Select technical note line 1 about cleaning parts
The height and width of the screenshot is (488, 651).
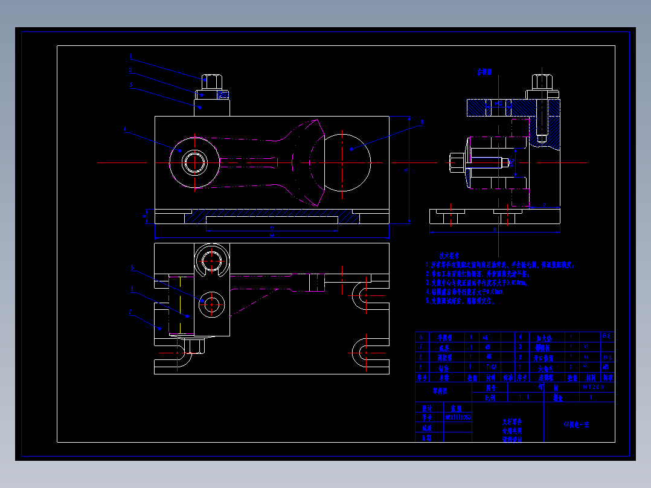(499, 265)
